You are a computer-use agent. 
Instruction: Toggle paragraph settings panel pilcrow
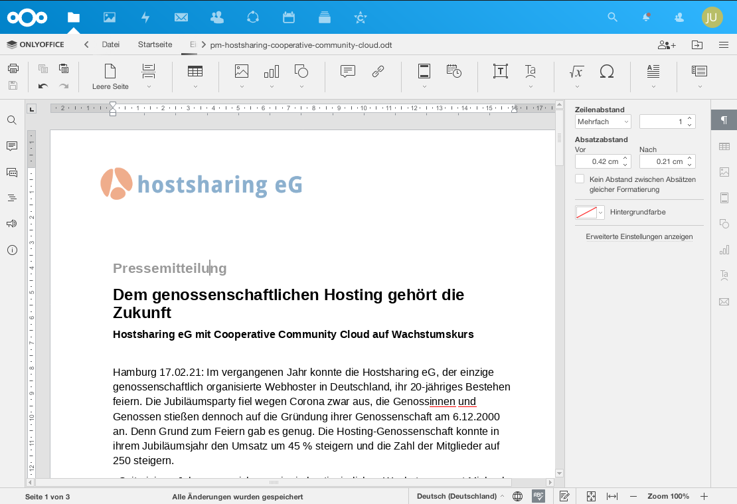point(724,120)
